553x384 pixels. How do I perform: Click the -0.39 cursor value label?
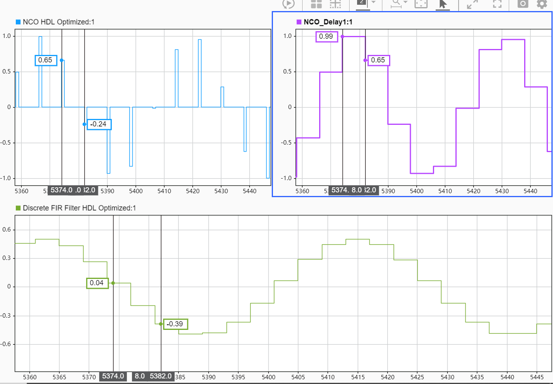point(175,324)
